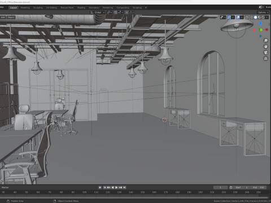Jump to the timeline end frame
Viewport: 271px width, 203px height.
pos(124,187)
